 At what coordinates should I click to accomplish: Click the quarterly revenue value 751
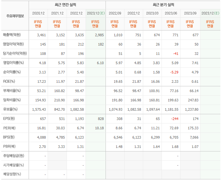138,35
